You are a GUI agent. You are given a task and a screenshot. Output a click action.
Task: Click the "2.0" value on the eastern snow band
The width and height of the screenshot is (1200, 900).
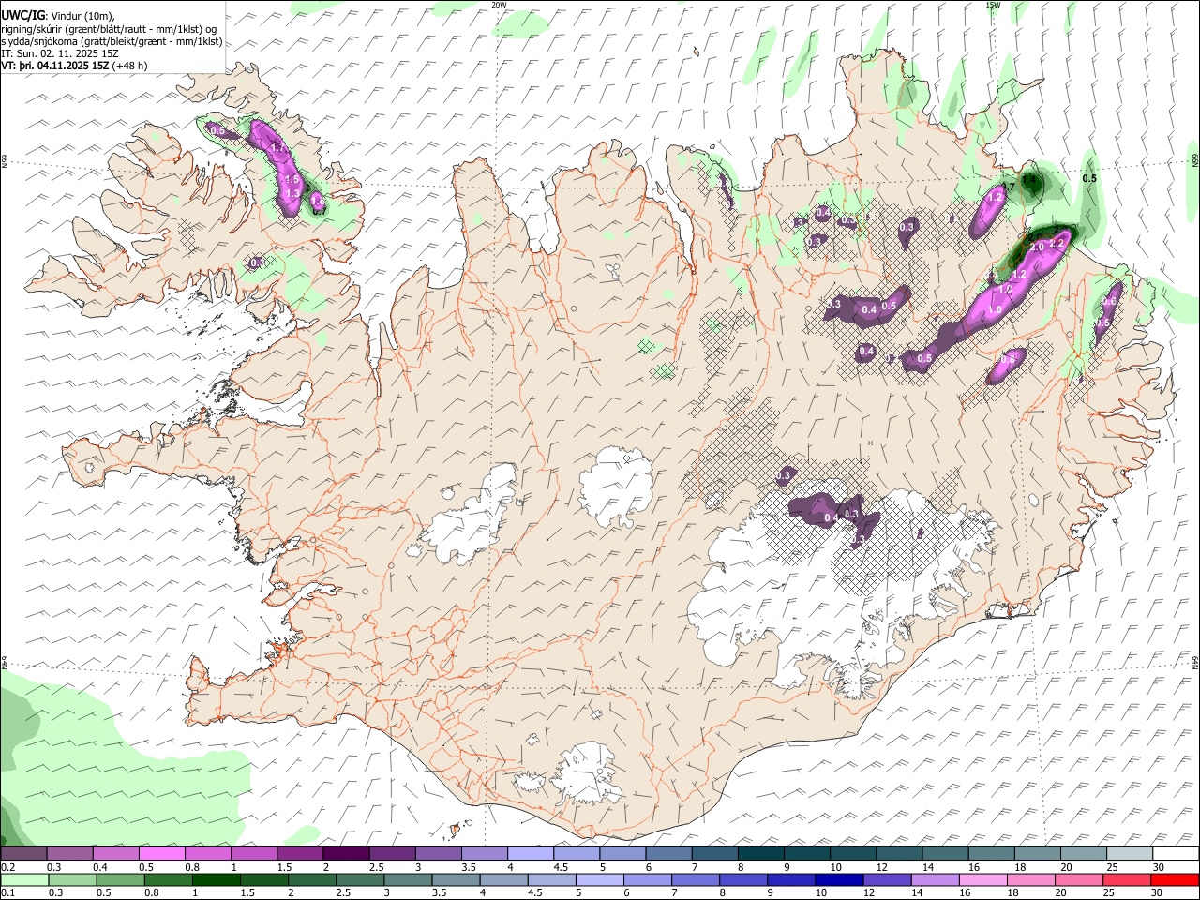[1037, 247]
